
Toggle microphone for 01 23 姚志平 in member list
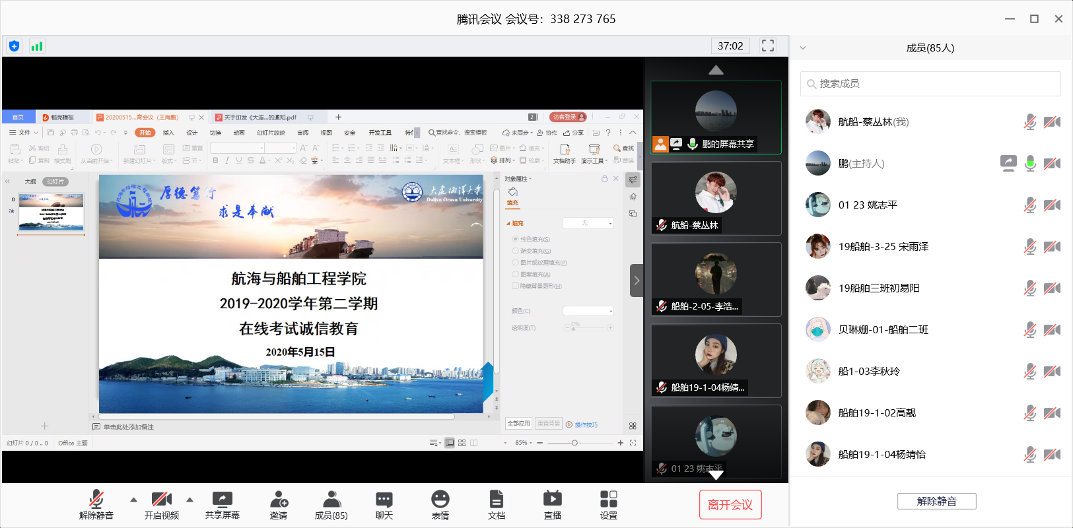(x=1029, y=205)
